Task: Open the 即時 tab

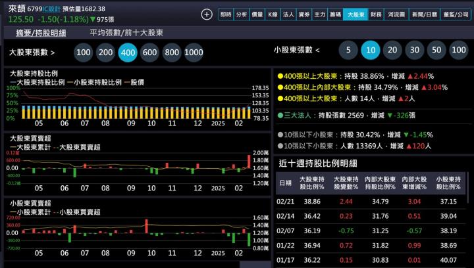Action: 226,14
